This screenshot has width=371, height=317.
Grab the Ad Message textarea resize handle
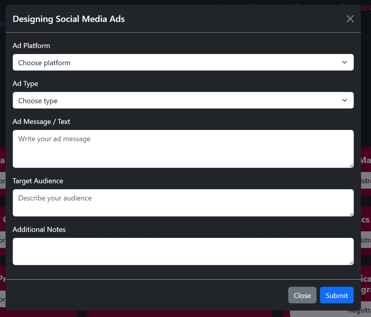point(351,165)
